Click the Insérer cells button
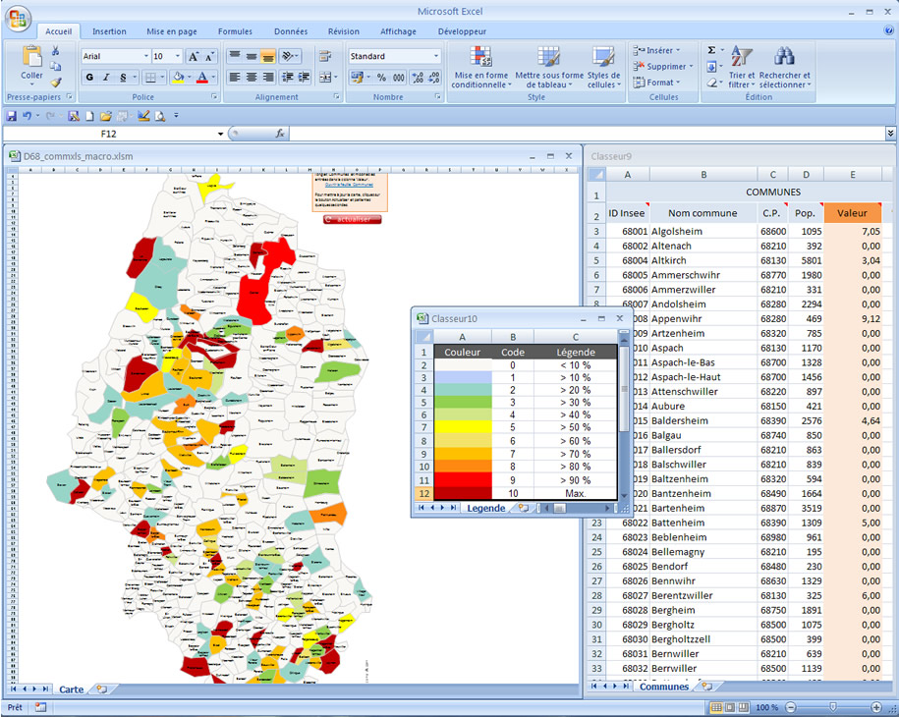Image resolution: width=899 pixels, height=717 pixels. 657,50
